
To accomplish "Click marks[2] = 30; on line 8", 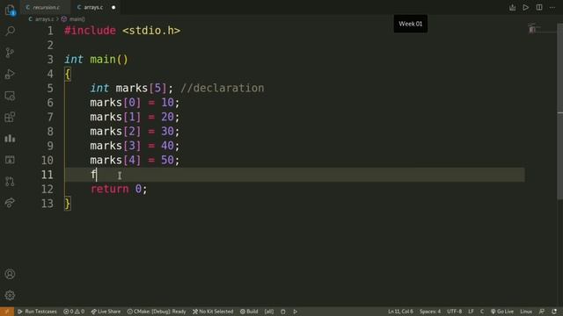I will pos(135,131).
